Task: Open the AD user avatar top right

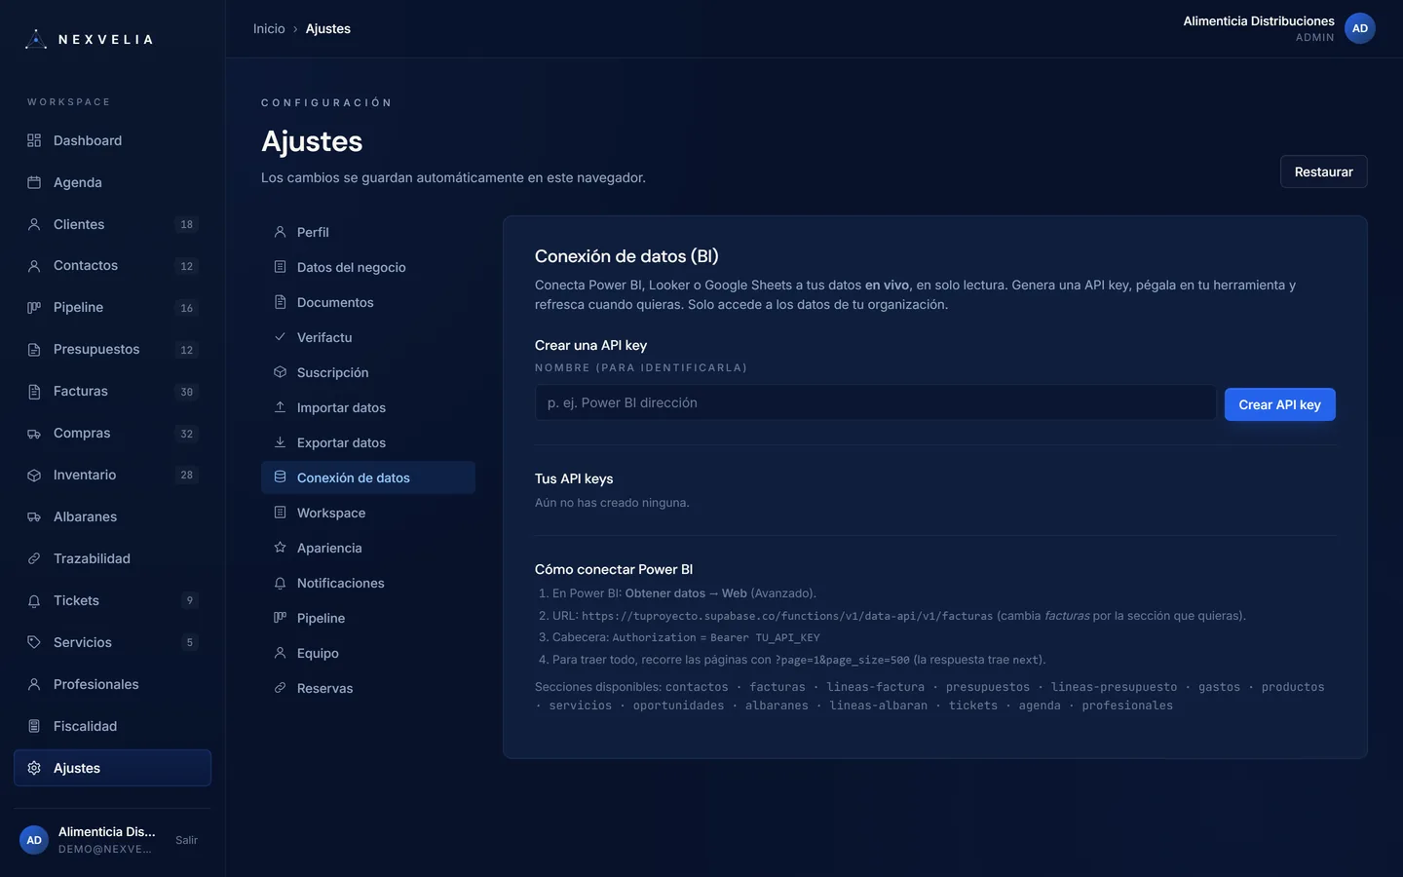Action: tap(1360, 28)
